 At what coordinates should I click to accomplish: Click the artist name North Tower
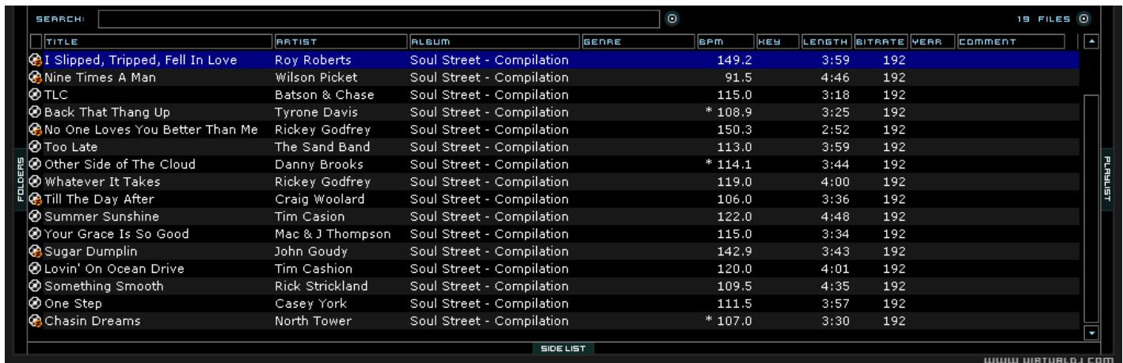[x=313, y=321]
